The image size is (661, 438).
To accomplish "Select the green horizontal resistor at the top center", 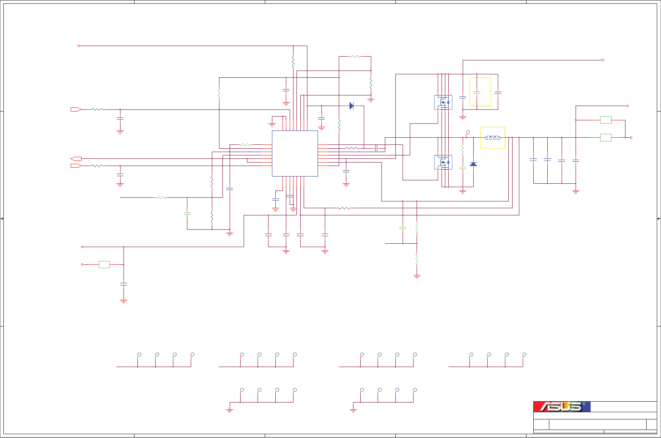I will point(355,56).
